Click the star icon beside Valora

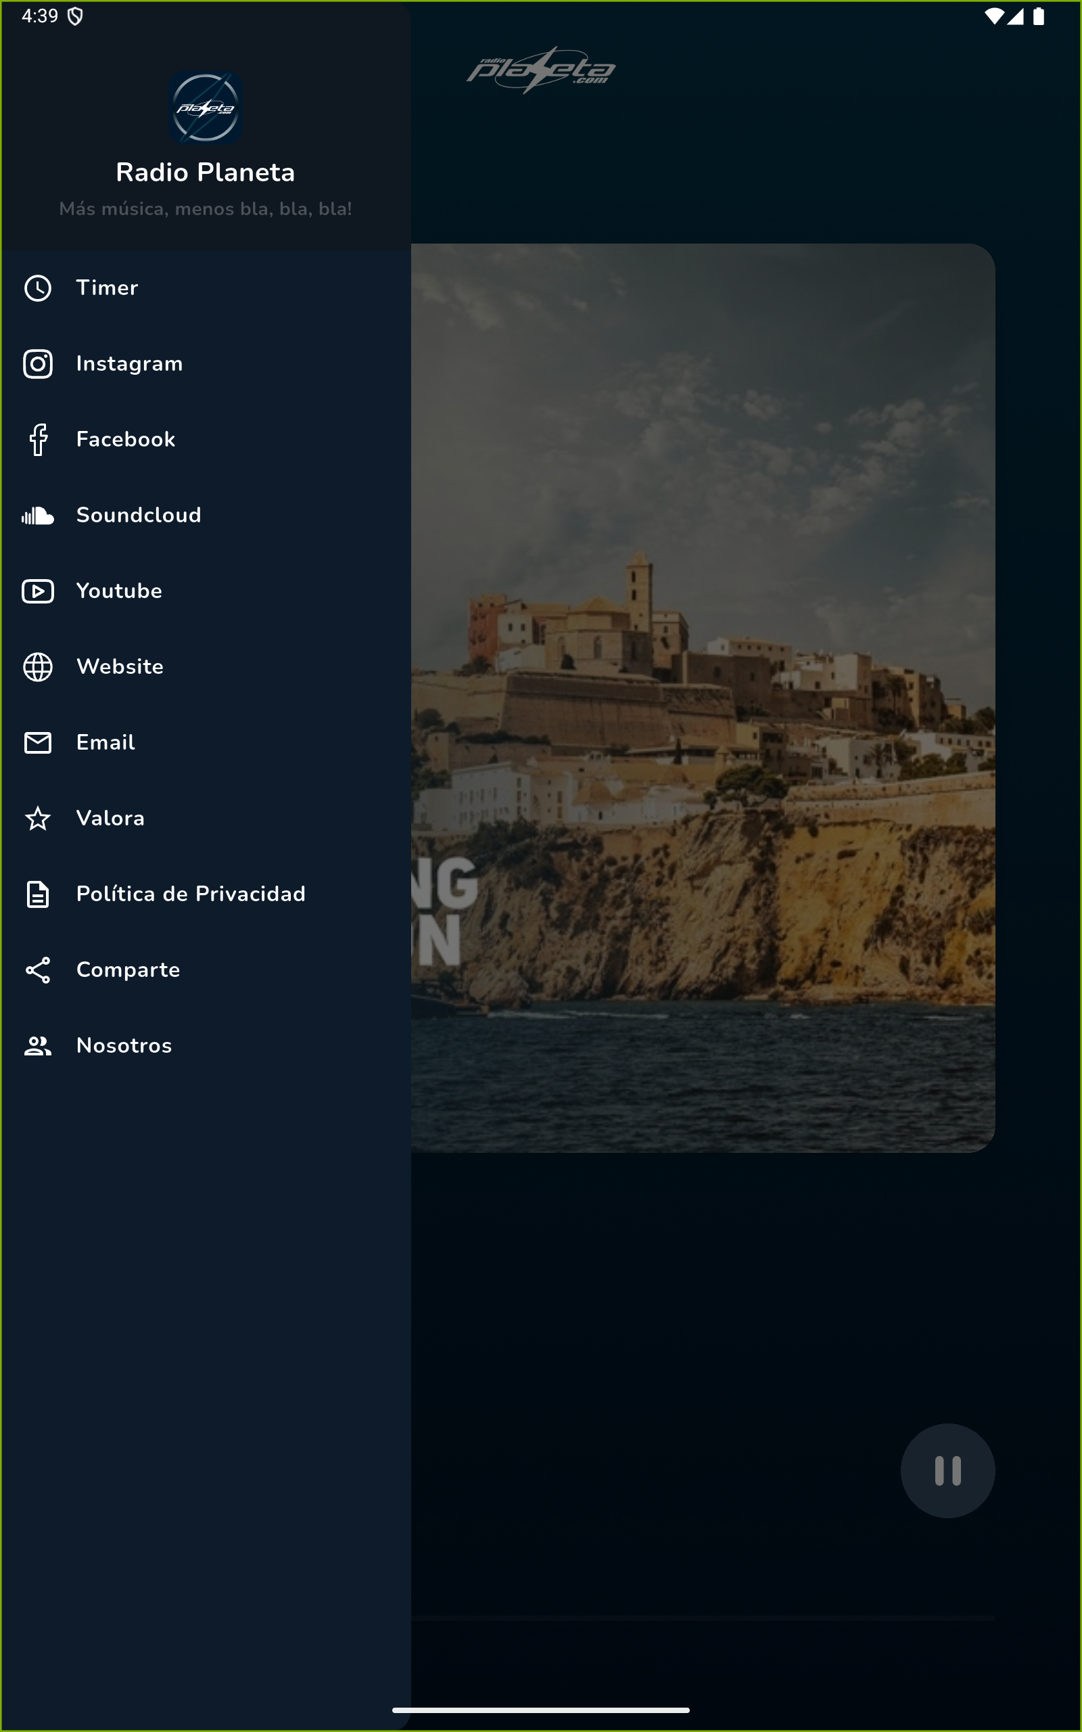coord(38,818)
